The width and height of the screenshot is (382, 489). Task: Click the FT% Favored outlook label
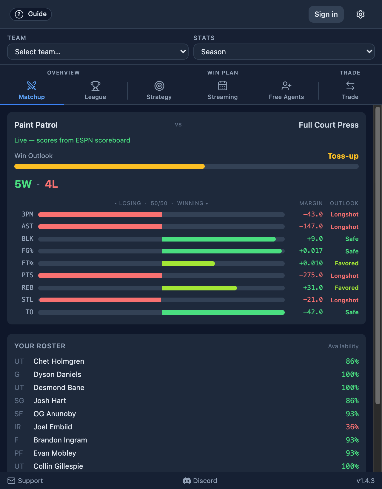[x=346, y=263]
